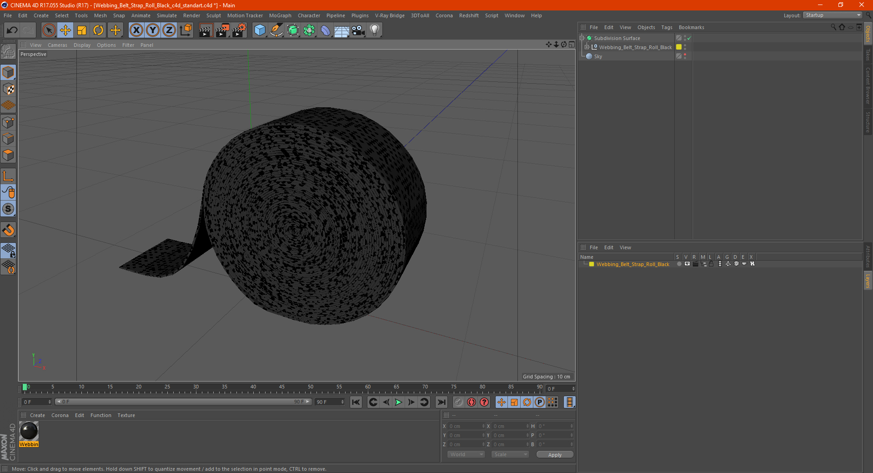Open the MoGraph menu
Screen dimensions: 873x473
coord(280,15)
